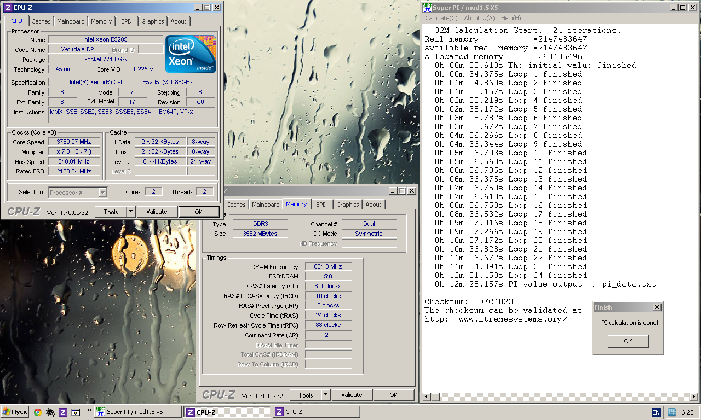
Task: Open Caches tab in rear CPU-Z window
Action: 236,205
